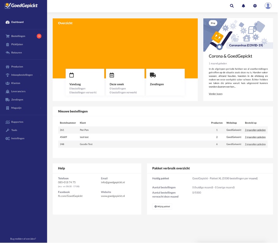Click the Bestellingen cart icon
Screen dimensions: 278x243
[7, 36]
